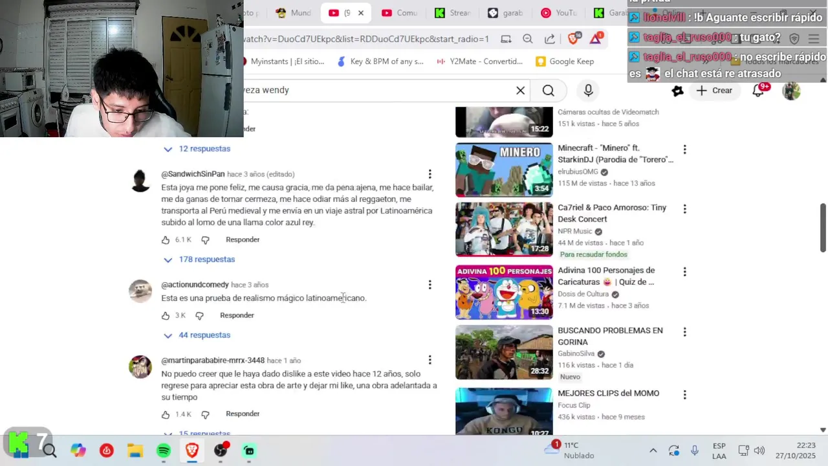Click @martinparabire-mrrx-3448's profile avatar
The width and height of the screenshot is (828, 466).
[140, 367]
